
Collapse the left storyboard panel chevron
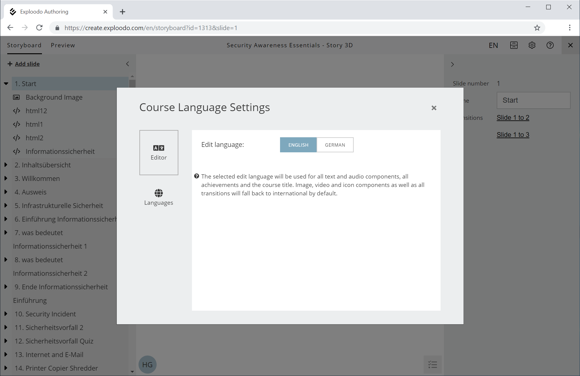[127, 64]
